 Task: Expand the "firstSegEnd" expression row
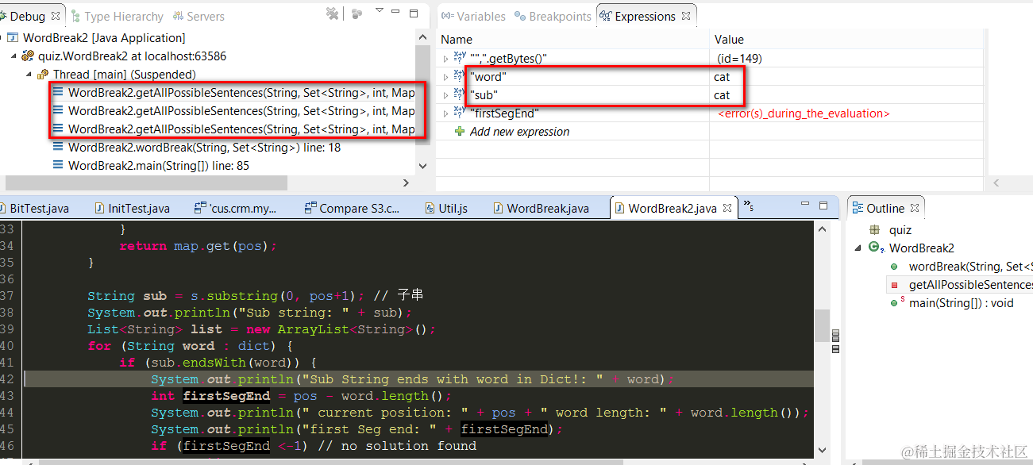[445, 113]
